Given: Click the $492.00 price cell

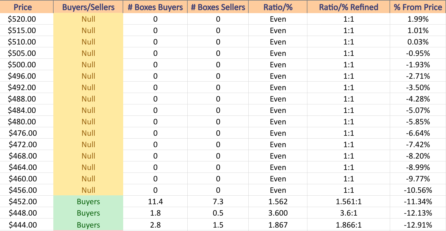Looking at the screenshot, I should [x=27, y=88].
